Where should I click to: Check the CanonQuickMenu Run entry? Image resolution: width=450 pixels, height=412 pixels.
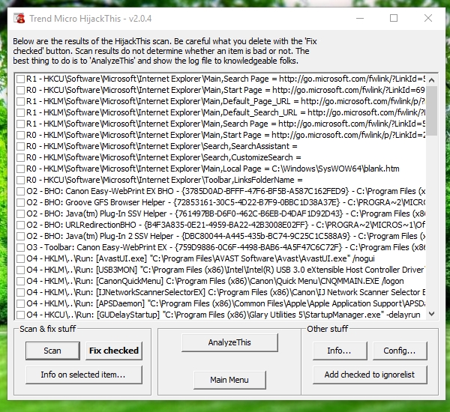click(x=20, y=281)
